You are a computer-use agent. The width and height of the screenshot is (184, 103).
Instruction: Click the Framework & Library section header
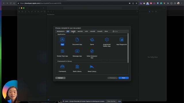tap(64, 61)
